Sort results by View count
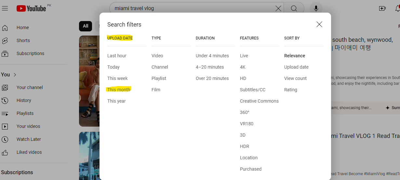 295,78
